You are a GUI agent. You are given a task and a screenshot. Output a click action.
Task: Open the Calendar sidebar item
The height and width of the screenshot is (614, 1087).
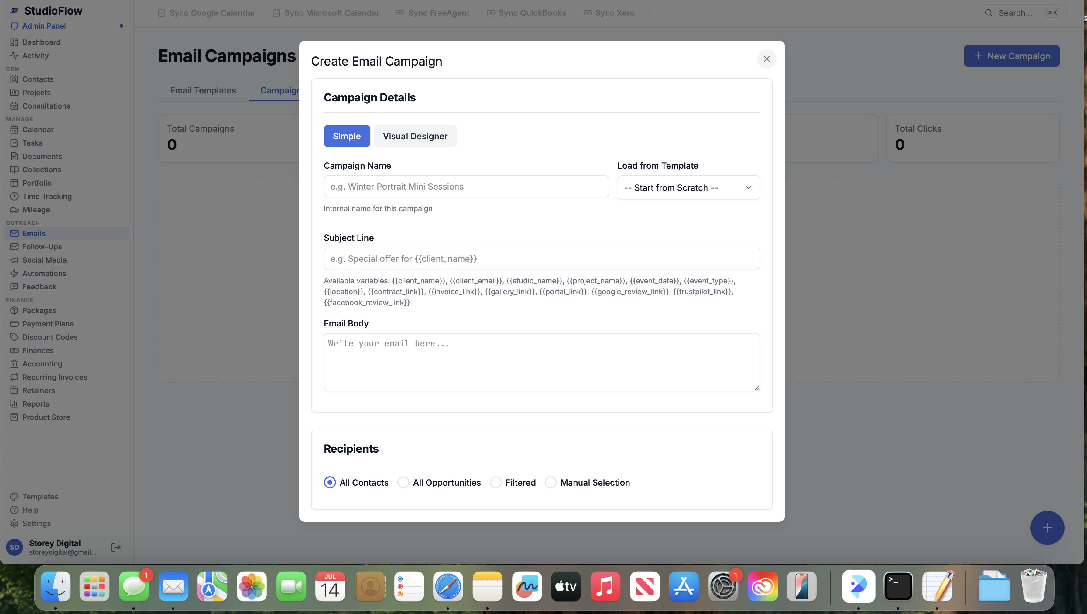[x=38, y=130]
